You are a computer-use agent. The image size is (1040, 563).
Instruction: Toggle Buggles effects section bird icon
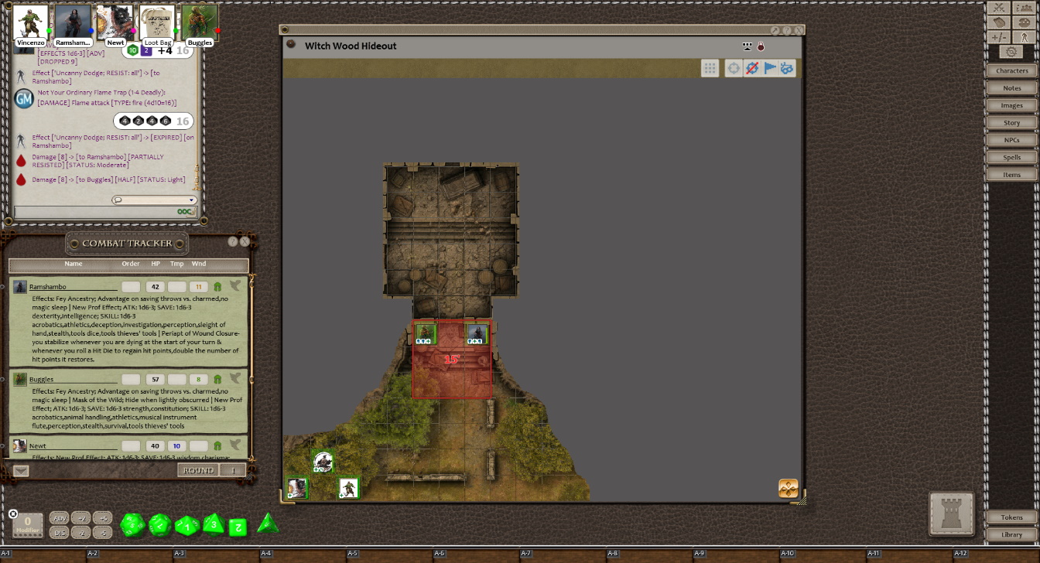(x=235, y=378)
